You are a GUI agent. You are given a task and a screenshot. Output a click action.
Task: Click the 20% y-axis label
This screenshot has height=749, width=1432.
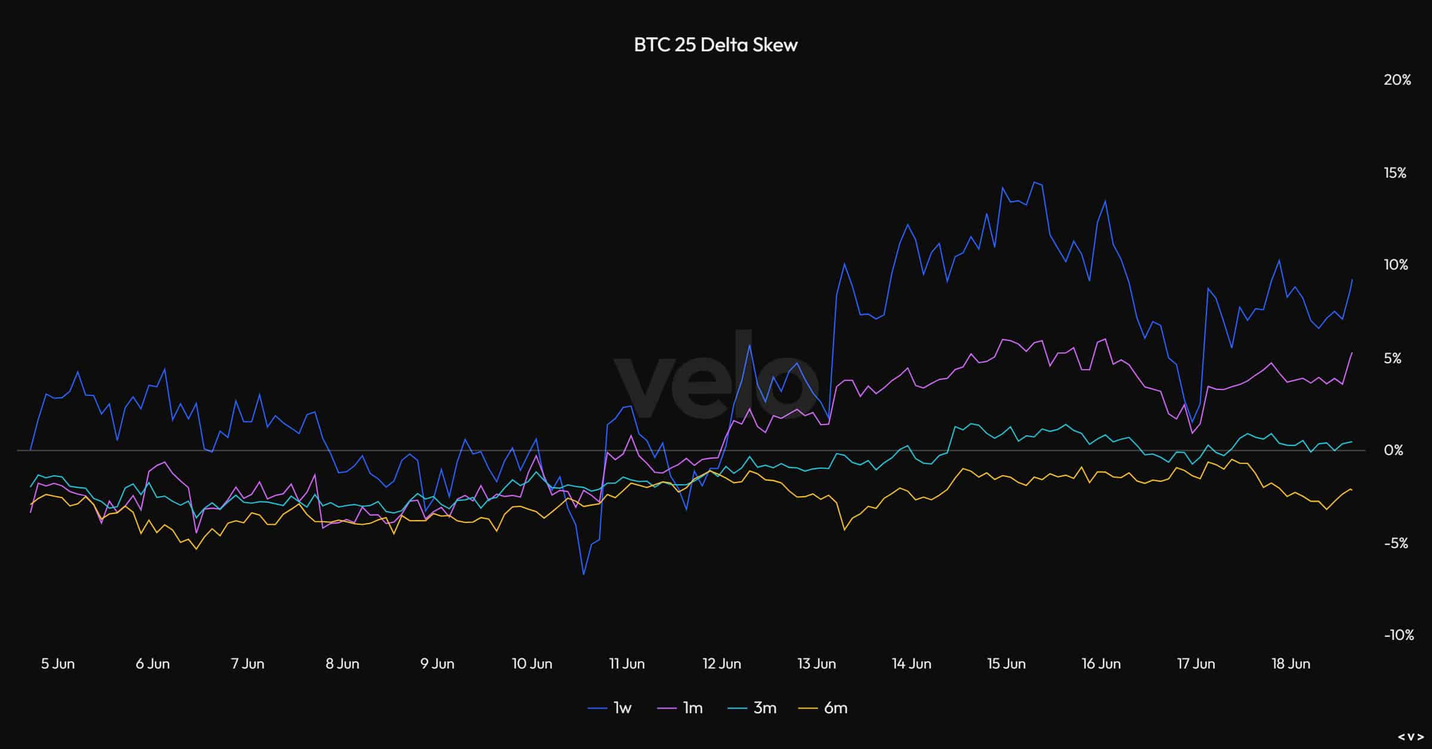(1397, 80)
